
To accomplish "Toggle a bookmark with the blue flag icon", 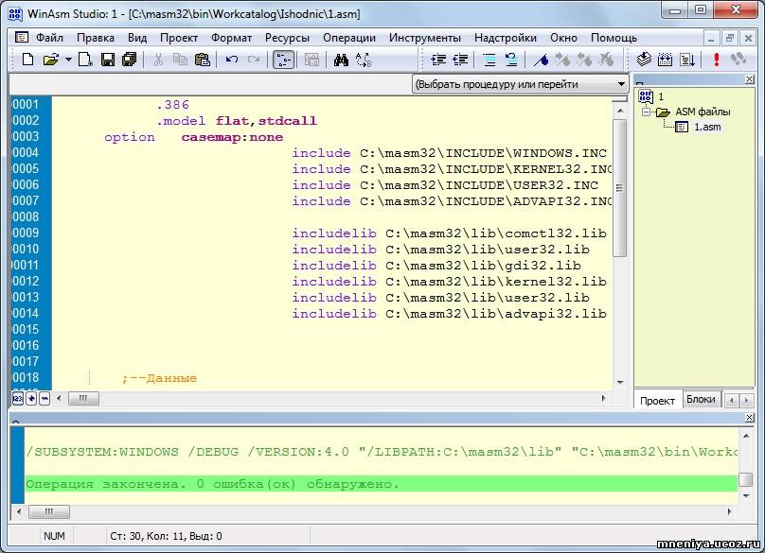I will click(541, 60).
